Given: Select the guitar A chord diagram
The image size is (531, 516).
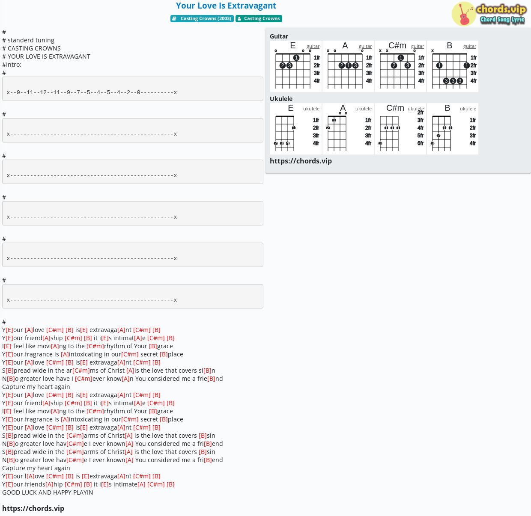Looking at the screenshot, I should (x=348, y=66).
